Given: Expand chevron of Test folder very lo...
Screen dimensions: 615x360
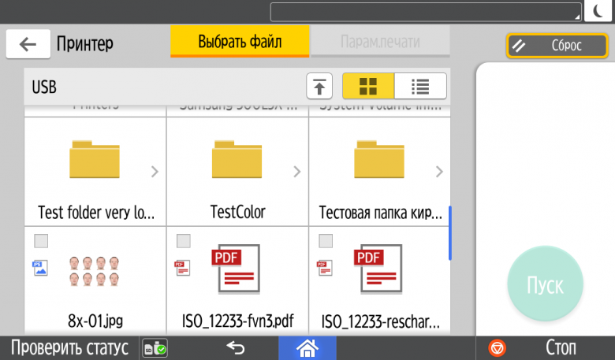Looking at the screenshot, I should [x=155, y=171].
